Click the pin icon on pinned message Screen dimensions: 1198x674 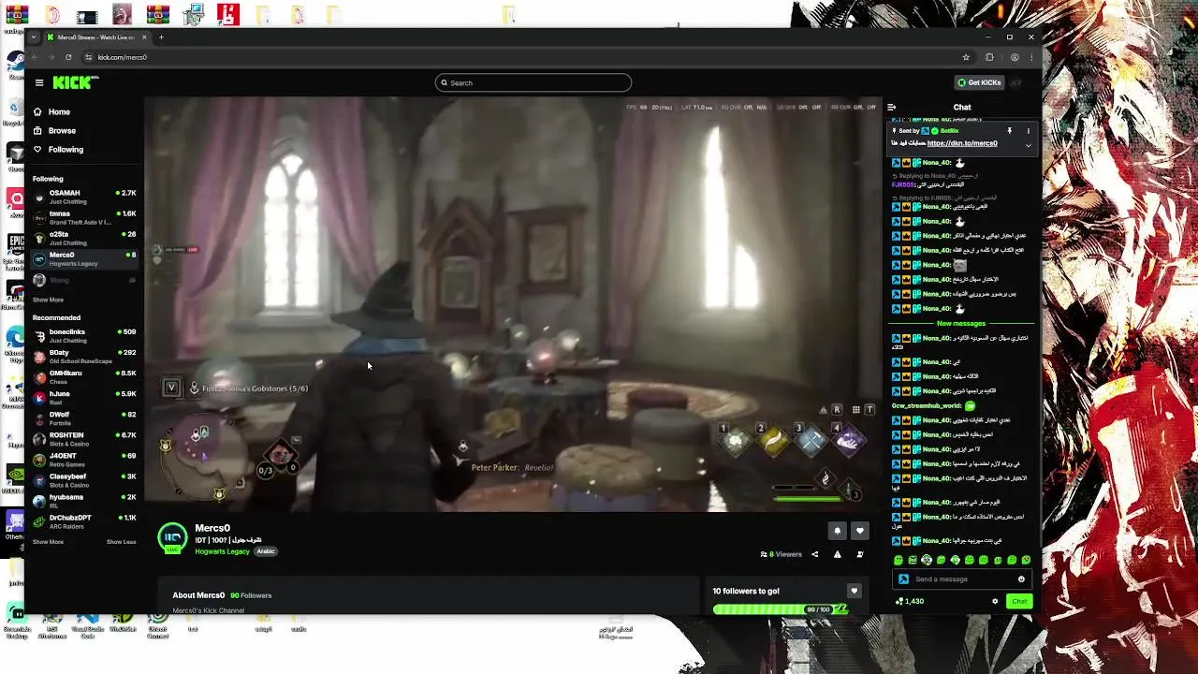pos(1010,131)
